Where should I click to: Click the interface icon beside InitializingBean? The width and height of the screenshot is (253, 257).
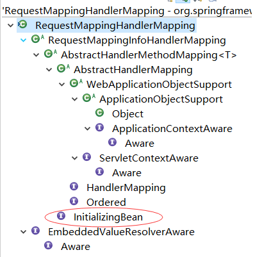61,216
